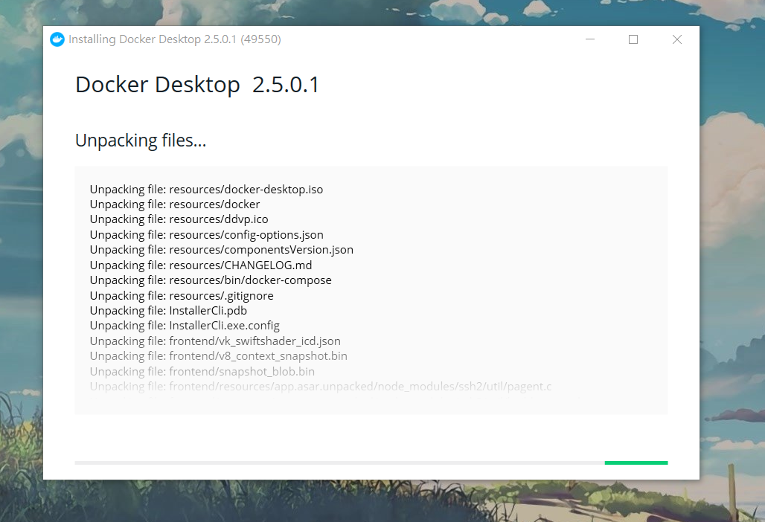Viewport: 765px width, 522px height.
Task: Select the frontend/snapshot_blob.bin log line
Action: pyautogui.click(x=202, y=371)
